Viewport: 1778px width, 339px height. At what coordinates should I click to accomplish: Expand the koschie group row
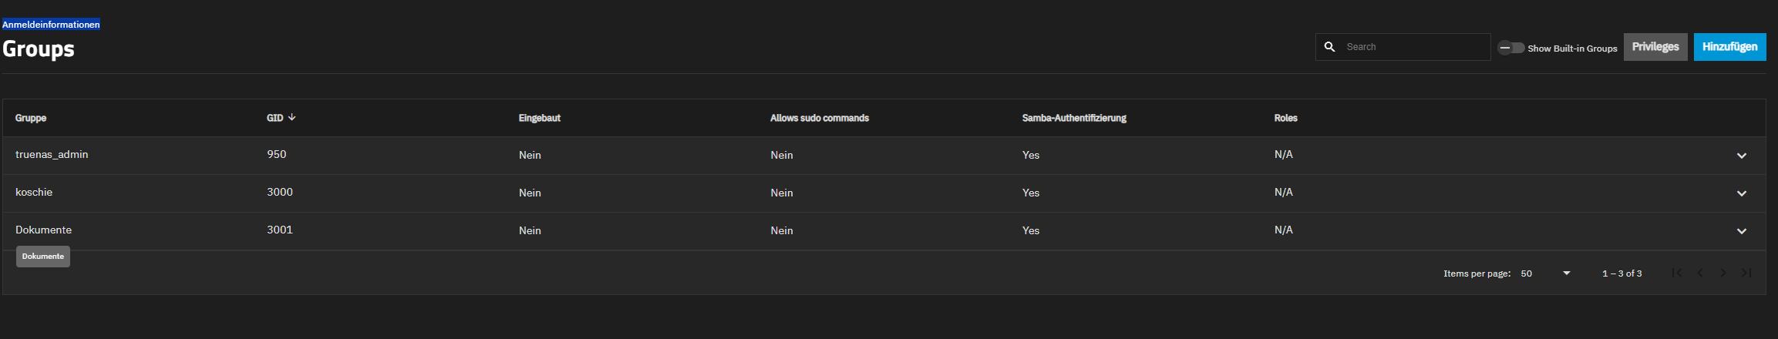pyautogui.click(x=1742, y=193)
